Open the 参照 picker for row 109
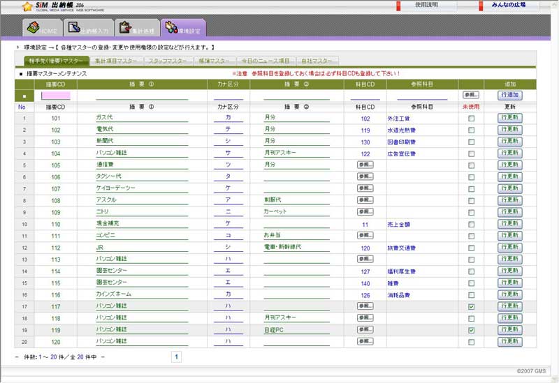This screenshot has width=559, height=383. point(365,212)
